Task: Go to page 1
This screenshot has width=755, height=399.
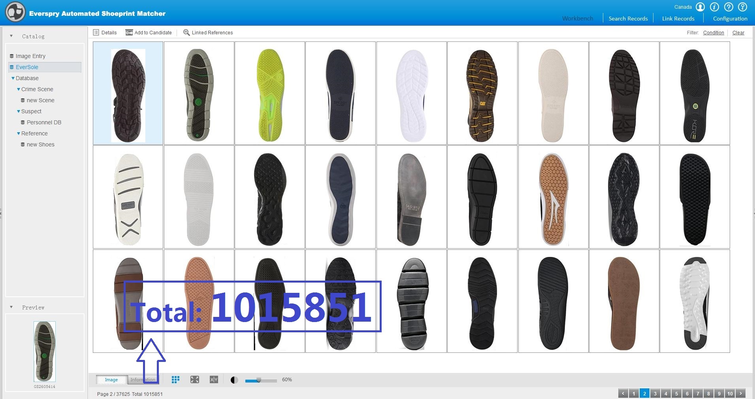Action: coord(634,393)
